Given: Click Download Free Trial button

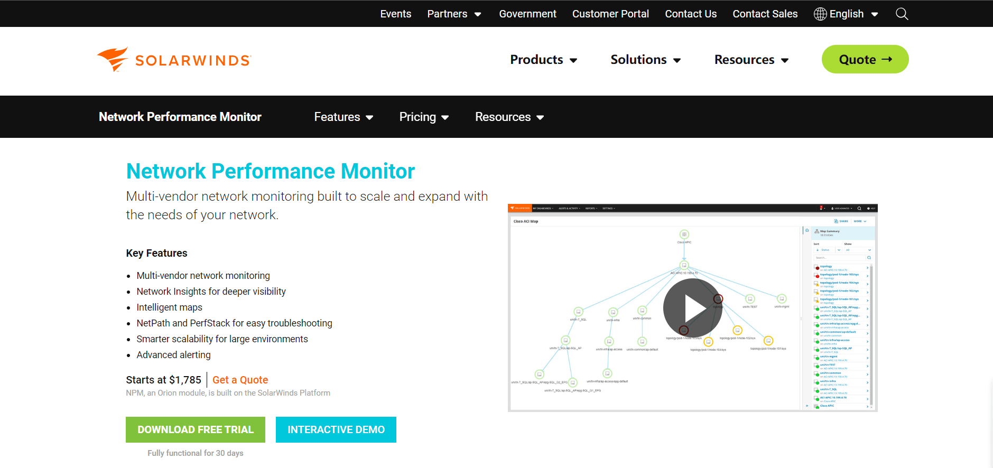Looking at the screenshot, I should click(x=196, y=429).
